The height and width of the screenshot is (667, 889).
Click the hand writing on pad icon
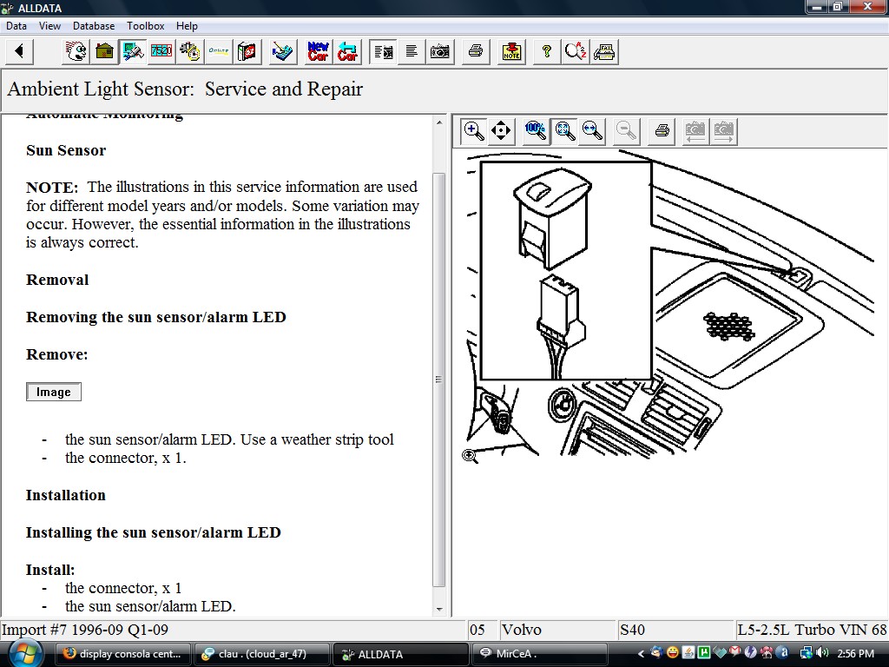(282, 51)
